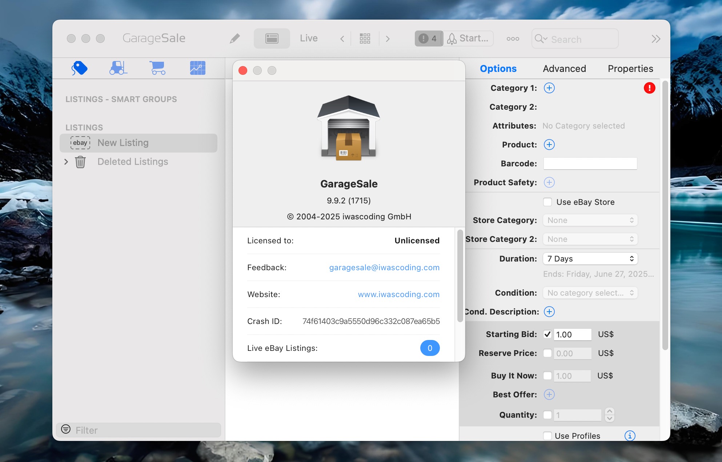The height and width of the screenshot is (462, 722).
Task: Enable the Reserve Price checkbox
Action: click(547, 353)
